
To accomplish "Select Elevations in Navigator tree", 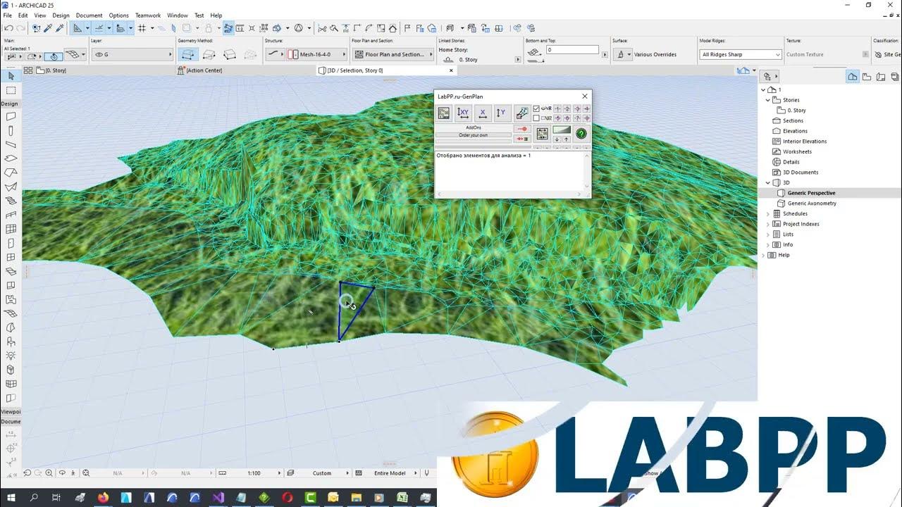I will [795, 131].
